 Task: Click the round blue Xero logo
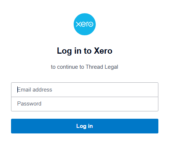click(85, 24)
